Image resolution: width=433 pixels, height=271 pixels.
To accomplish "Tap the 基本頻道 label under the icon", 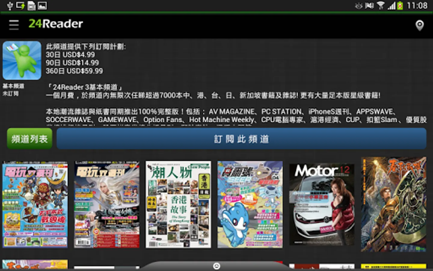I will [x=13, y=86].
